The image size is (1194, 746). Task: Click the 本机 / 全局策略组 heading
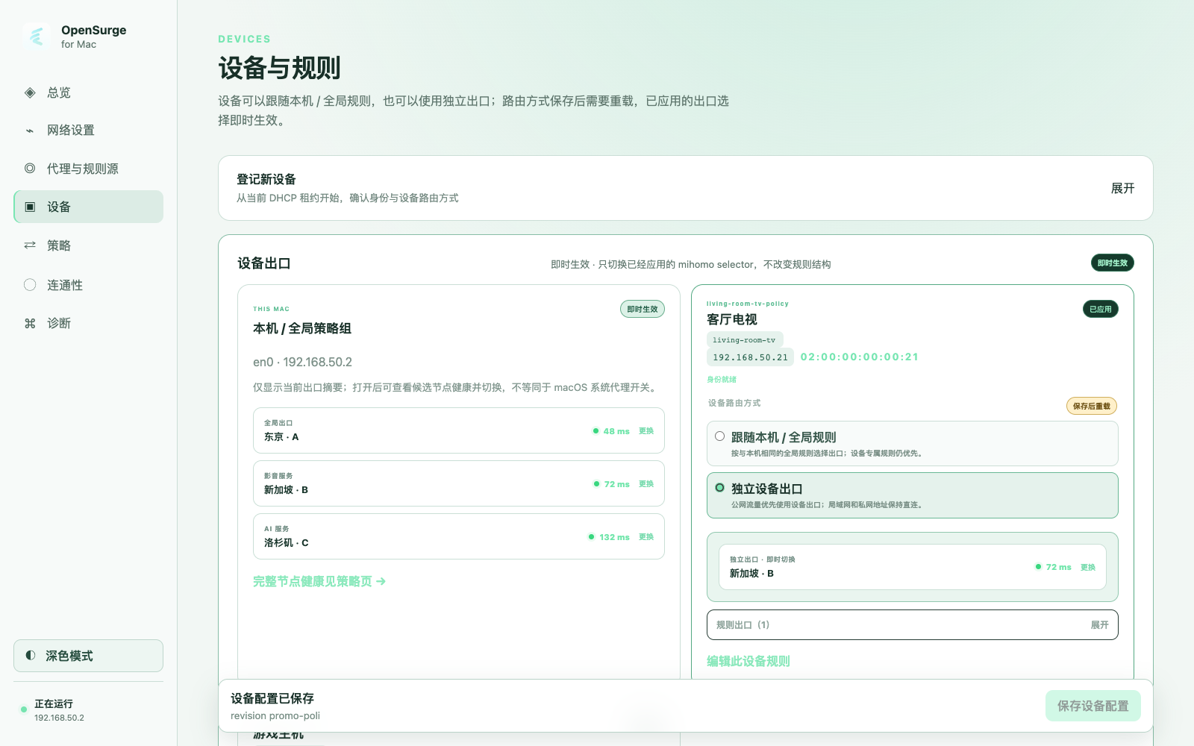tap(302, 328)
